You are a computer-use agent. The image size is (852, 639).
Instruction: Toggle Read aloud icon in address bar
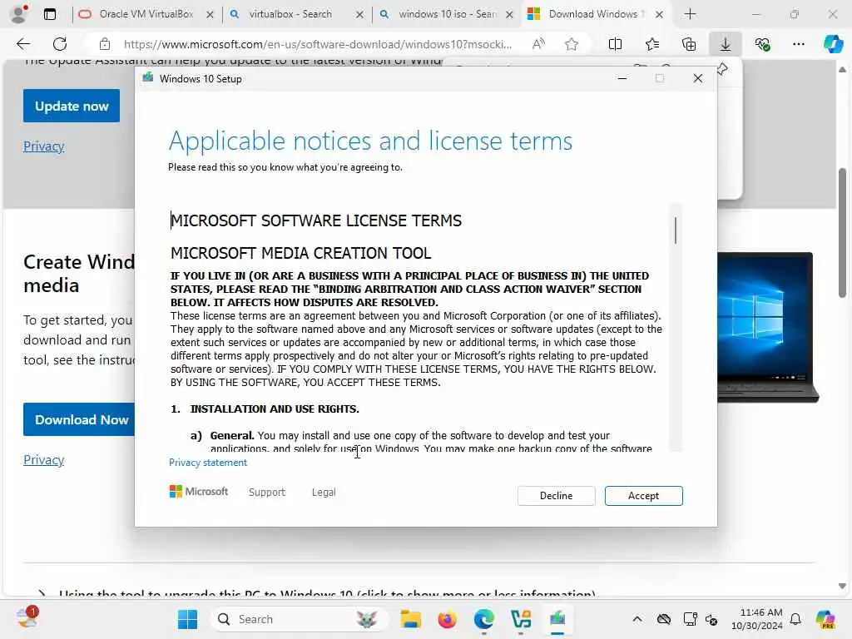(x=538, y=44)
